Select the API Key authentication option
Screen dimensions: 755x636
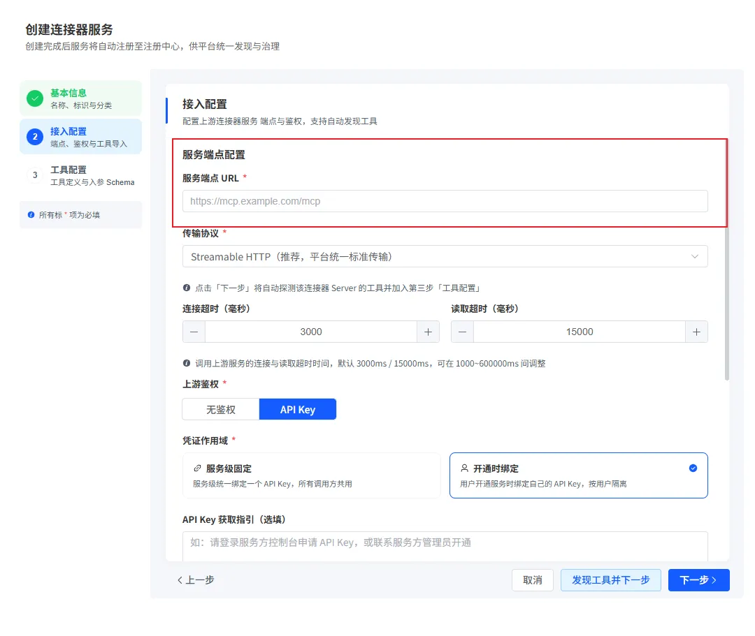point(298,409)
